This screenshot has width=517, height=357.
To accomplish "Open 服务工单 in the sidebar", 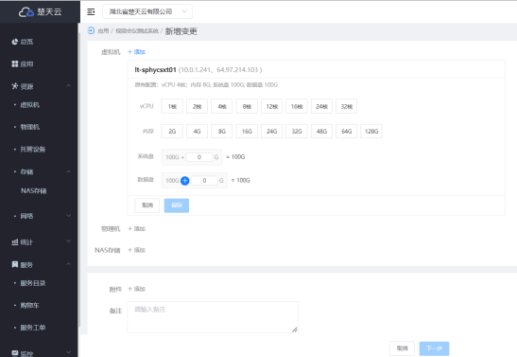I will click(x=33, y=328).
